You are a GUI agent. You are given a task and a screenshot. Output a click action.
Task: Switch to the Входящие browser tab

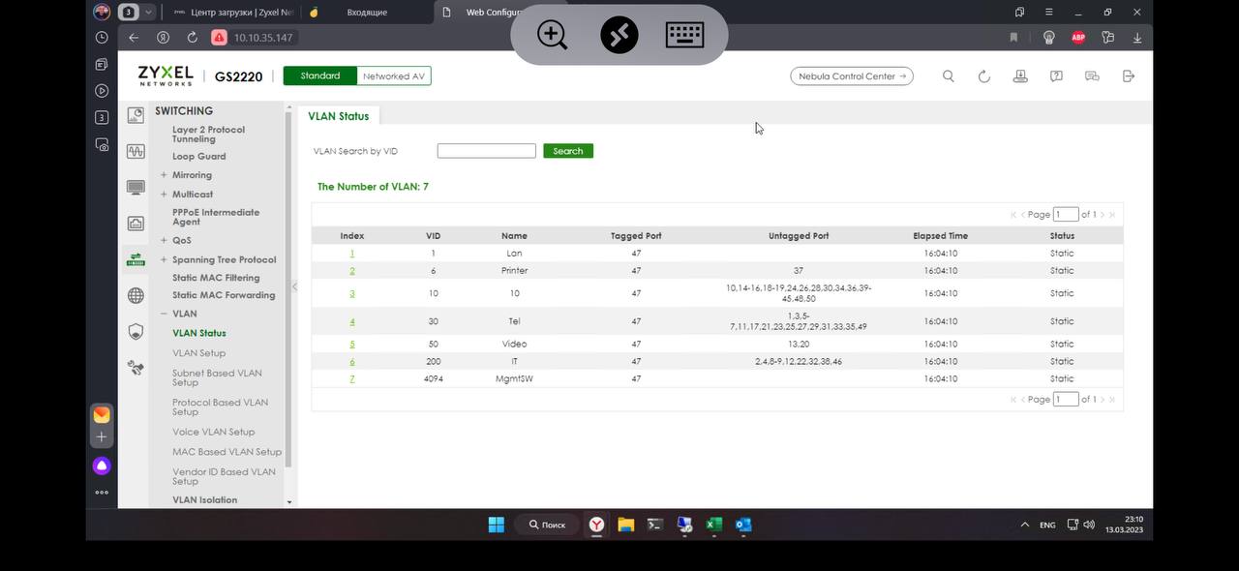click(x=367, y=13)
